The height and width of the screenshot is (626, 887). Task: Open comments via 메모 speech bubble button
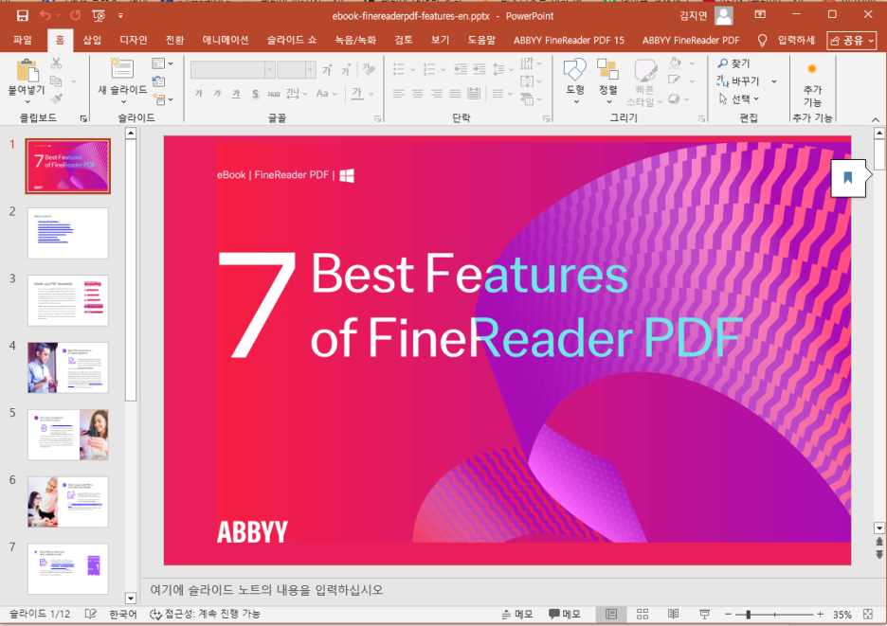565,614
